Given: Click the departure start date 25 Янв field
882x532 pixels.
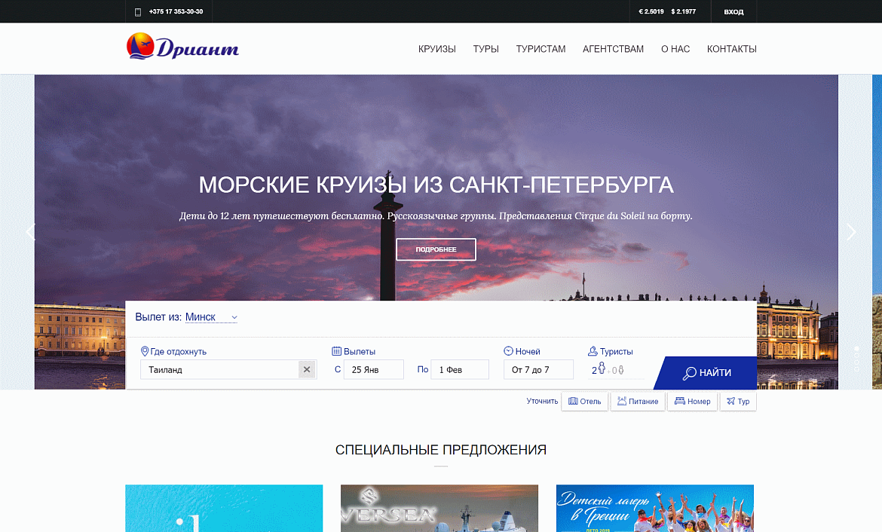Looking at the screenshot, I should click(x=373, y=369).
